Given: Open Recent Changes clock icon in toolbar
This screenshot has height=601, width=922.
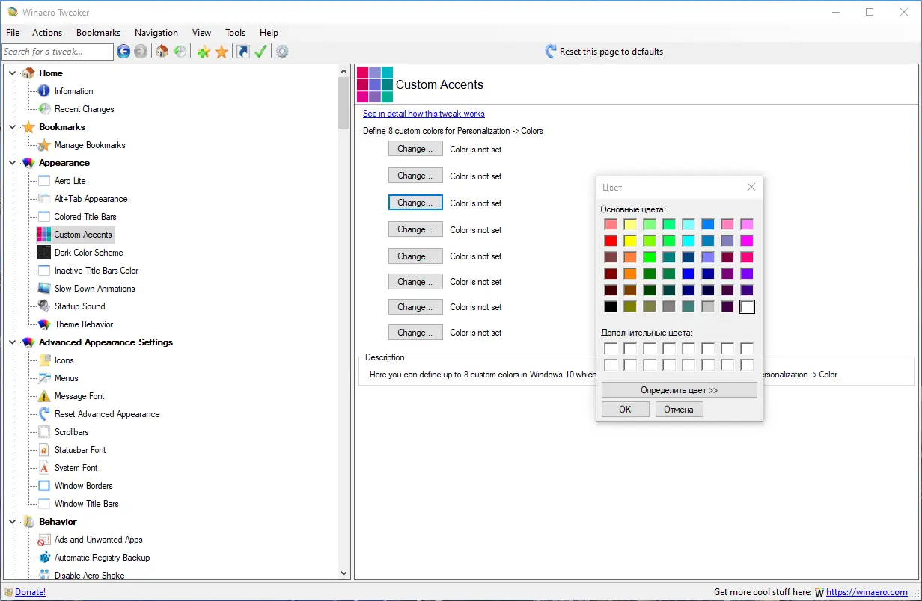Looking at the screenshot, I should pos(180,52).
